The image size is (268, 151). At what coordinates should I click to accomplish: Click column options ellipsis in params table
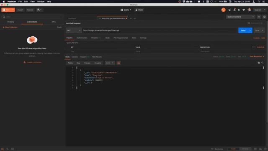tap(253, 47)
